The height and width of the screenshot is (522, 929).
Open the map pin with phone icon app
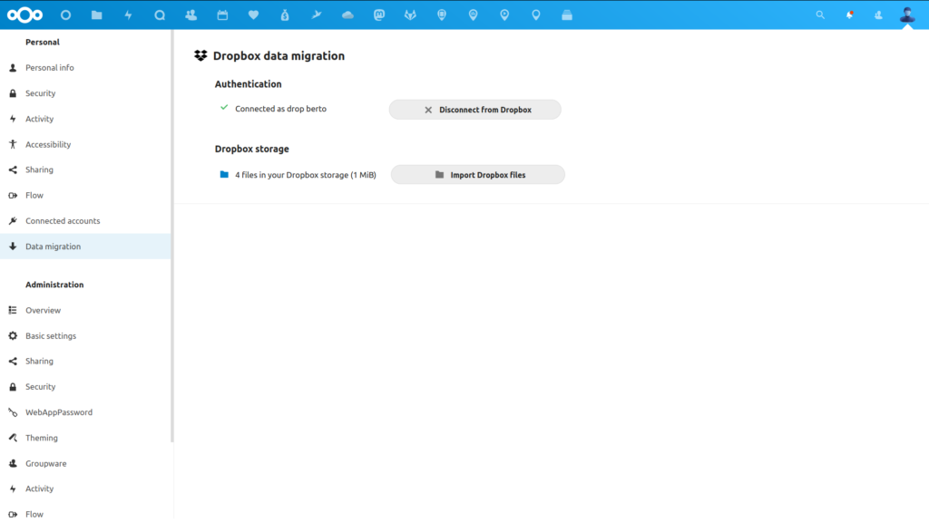pos(442,14)
